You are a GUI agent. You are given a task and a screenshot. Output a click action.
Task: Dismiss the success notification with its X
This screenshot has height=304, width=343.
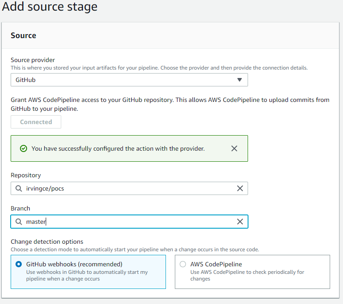[234, 148]
